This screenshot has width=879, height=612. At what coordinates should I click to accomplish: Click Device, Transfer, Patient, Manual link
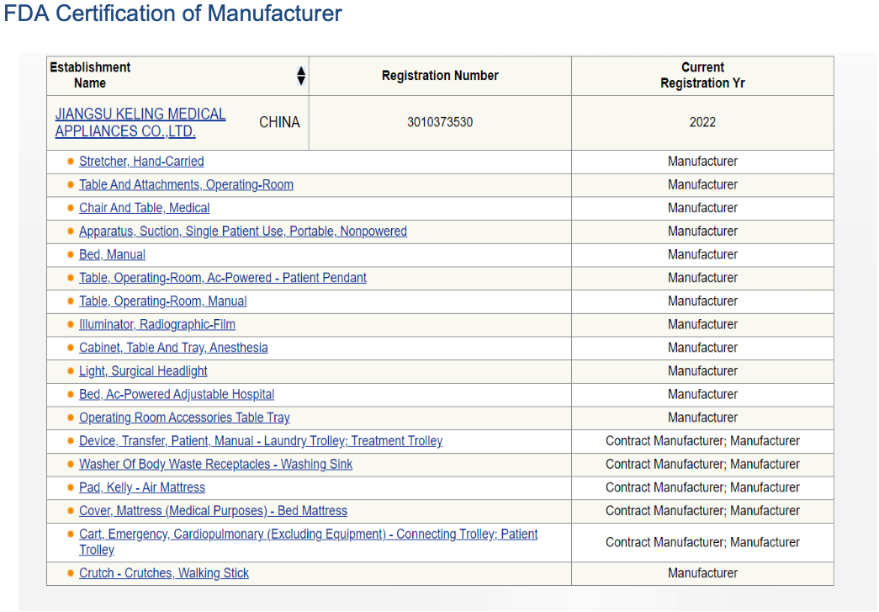260,441
